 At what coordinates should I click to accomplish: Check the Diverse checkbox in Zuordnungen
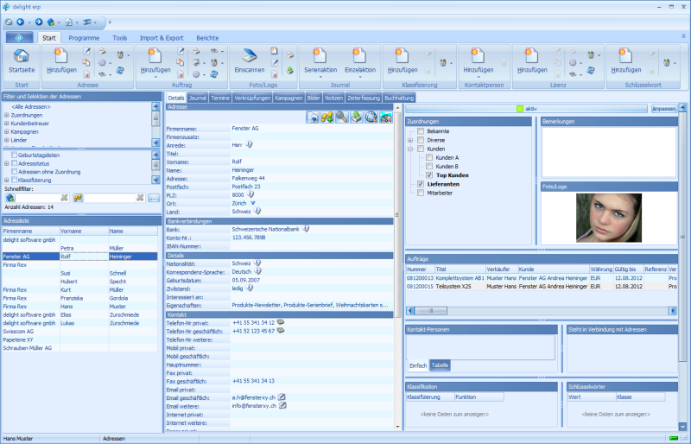point(421,140)
